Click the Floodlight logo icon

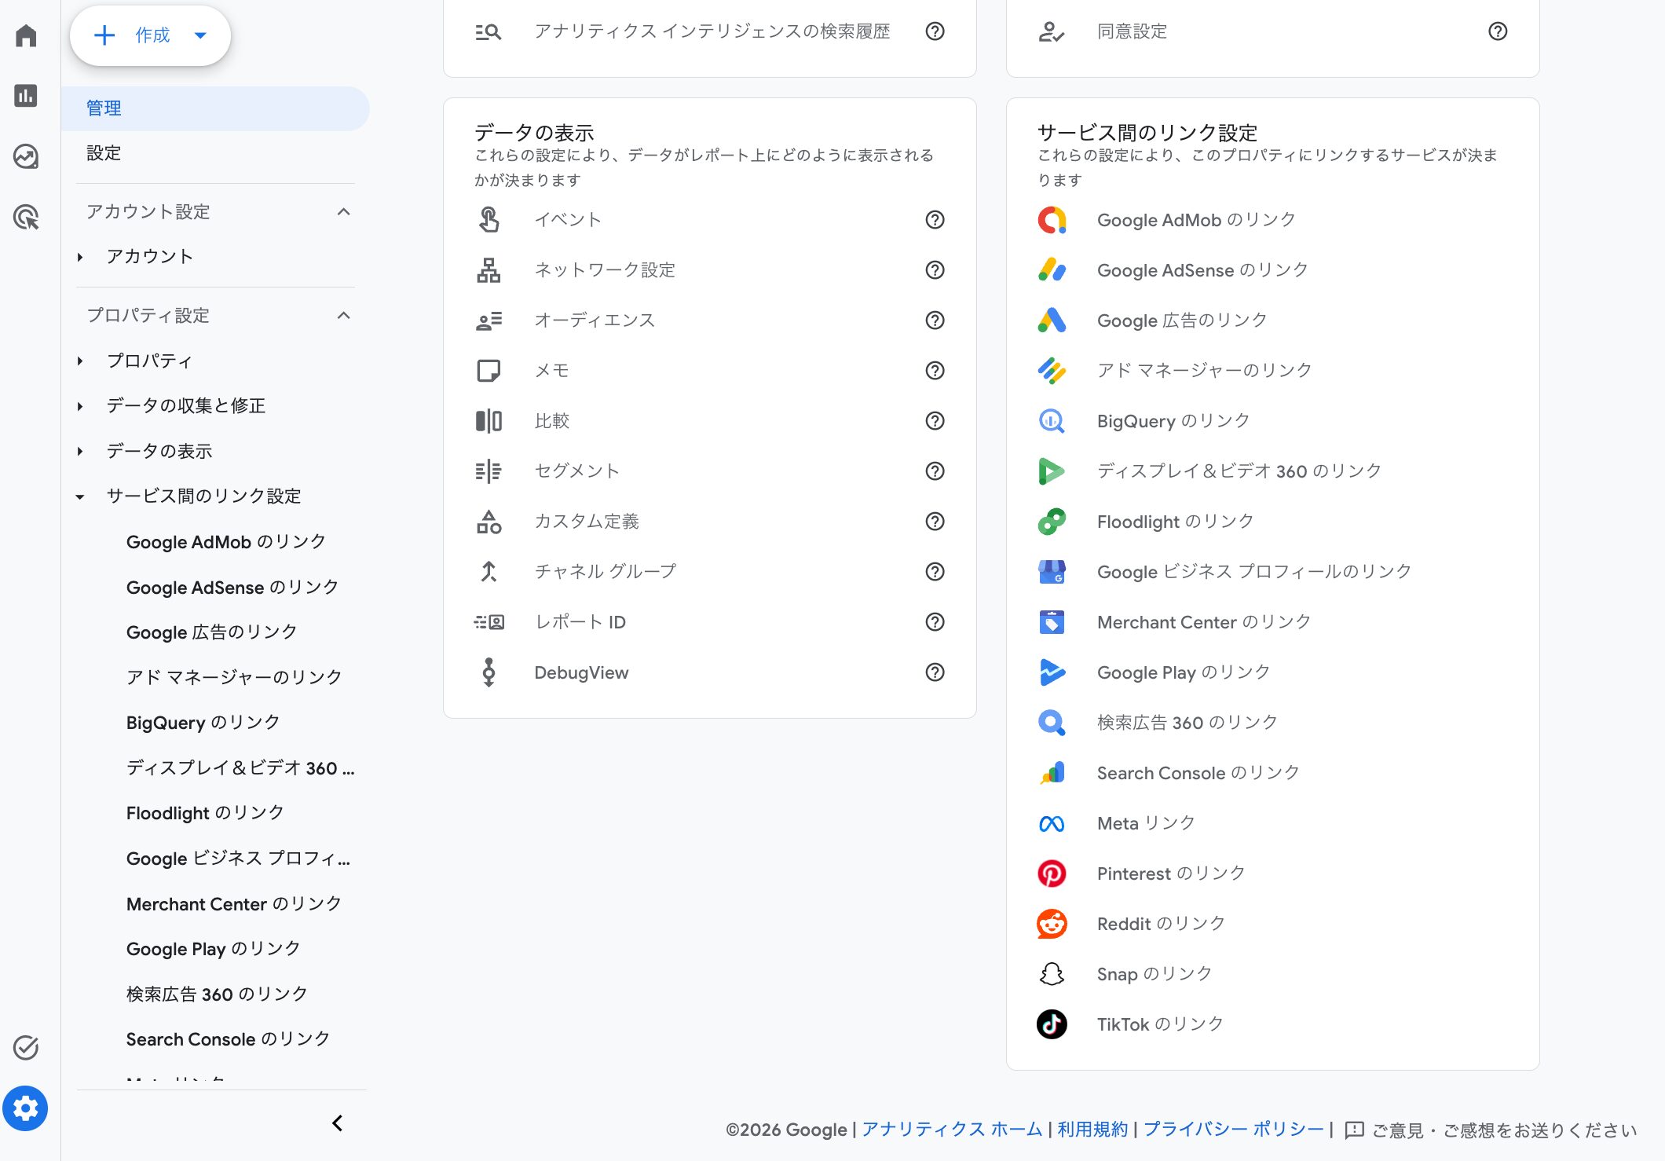pyautogui.click(x=1052, y=522)
